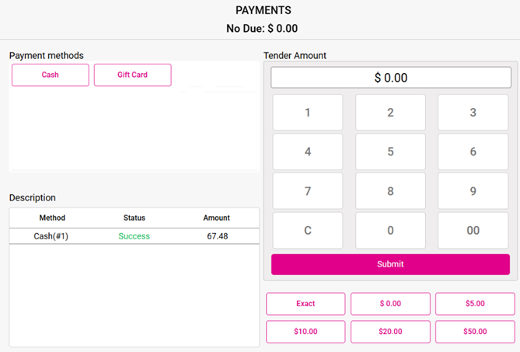Tap keypad digit 7
The width and height of the screenshot is (520, 352).
click(x=308, y=191)
